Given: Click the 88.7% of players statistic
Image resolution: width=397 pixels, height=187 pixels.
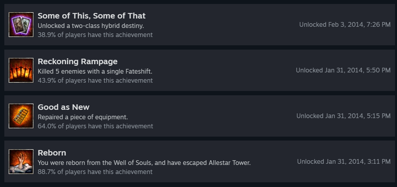Looking at the screenshot, I should 95,172.
